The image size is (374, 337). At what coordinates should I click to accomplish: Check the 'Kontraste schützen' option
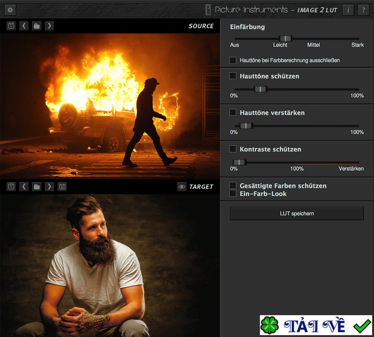[233, 149]
